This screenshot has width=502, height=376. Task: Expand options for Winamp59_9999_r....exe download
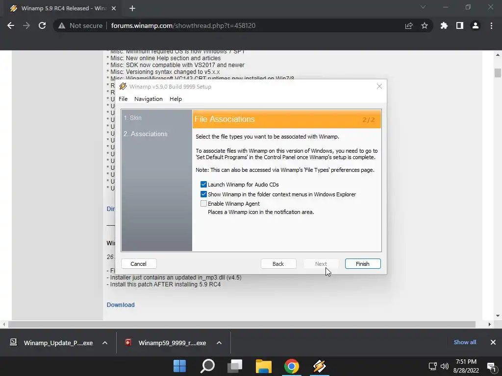point(219,343)
